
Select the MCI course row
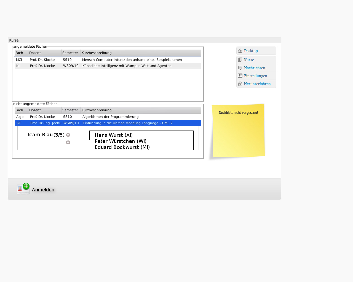(x=108, y=60)
